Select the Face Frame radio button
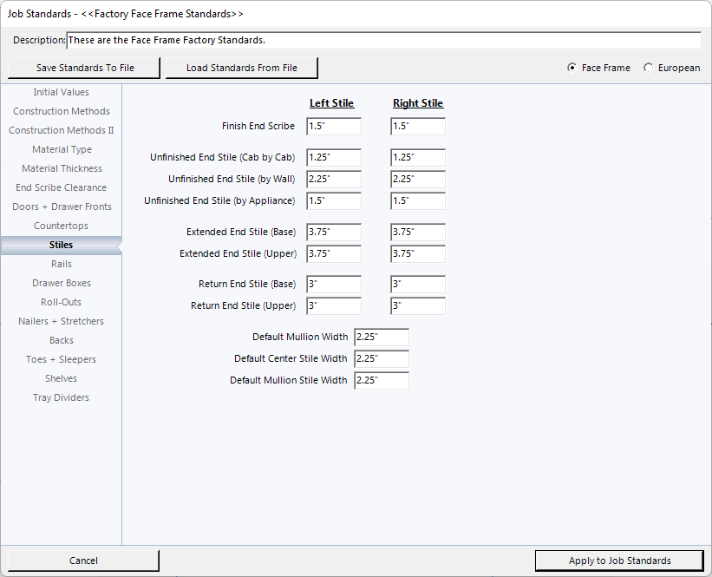The image size is (712, 577). click(572, 68)
